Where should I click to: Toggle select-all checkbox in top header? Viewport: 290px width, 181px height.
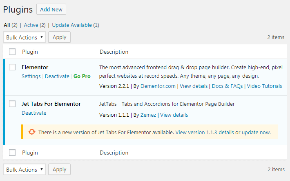click(x=12, y=52)
